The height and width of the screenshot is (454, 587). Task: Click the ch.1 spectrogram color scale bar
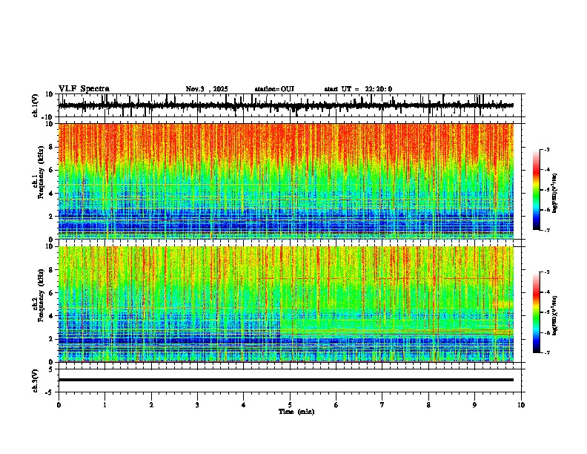[536, 190]
